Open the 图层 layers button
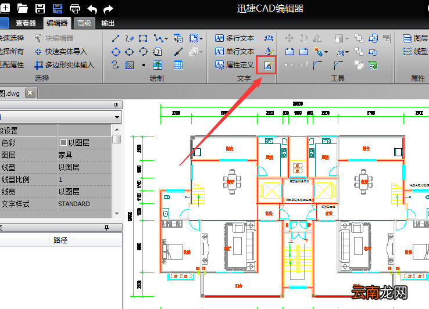The height and width of the screenshot is (309, 429). click(x=415, y=38)
